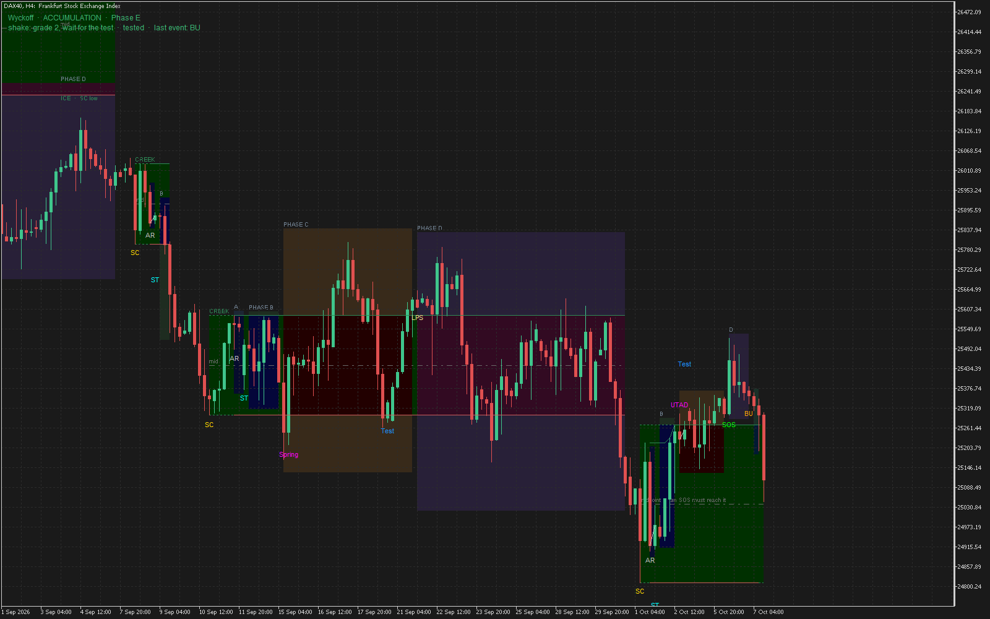
Task: Click the 'CREEK' label next to Phase B
Action: (x=219, y=311)
